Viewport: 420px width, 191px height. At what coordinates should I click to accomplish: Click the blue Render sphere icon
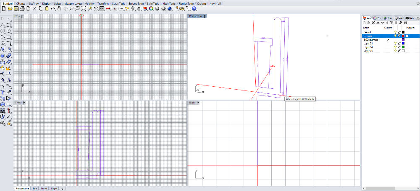[170, 9]
